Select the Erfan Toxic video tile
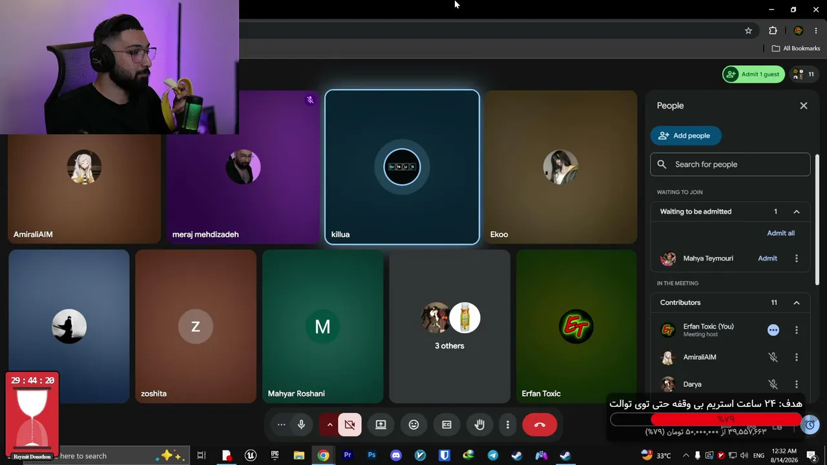The image size is (827, 465). [576, 326]
